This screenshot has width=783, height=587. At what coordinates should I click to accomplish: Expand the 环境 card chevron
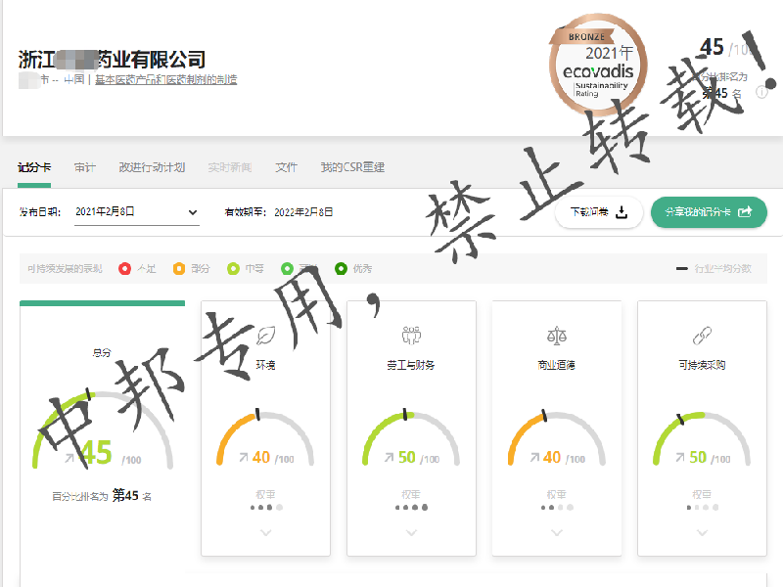pos(265,532)
